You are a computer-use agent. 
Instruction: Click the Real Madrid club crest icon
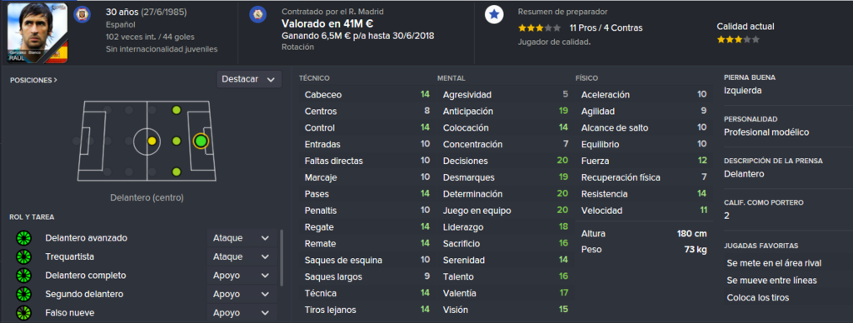[x=258, y=14]
